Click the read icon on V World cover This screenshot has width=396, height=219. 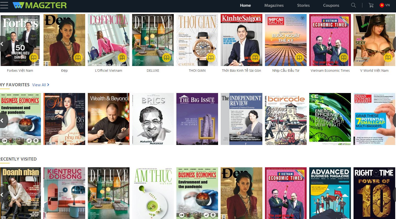(x=388, y=57)
